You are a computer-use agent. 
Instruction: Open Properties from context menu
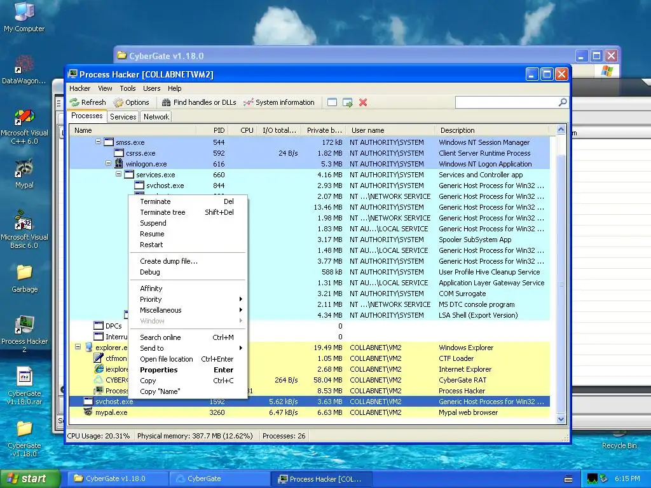click(188, 370)
